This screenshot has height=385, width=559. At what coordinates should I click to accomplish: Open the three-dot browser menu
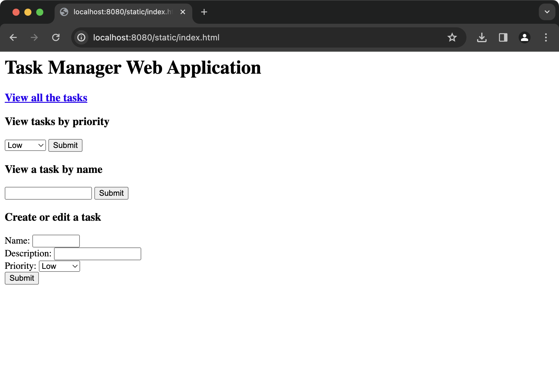tap(546, 37)
